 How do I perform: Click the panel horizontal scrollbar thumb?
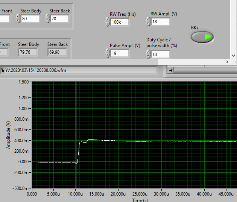click(79, 62)
